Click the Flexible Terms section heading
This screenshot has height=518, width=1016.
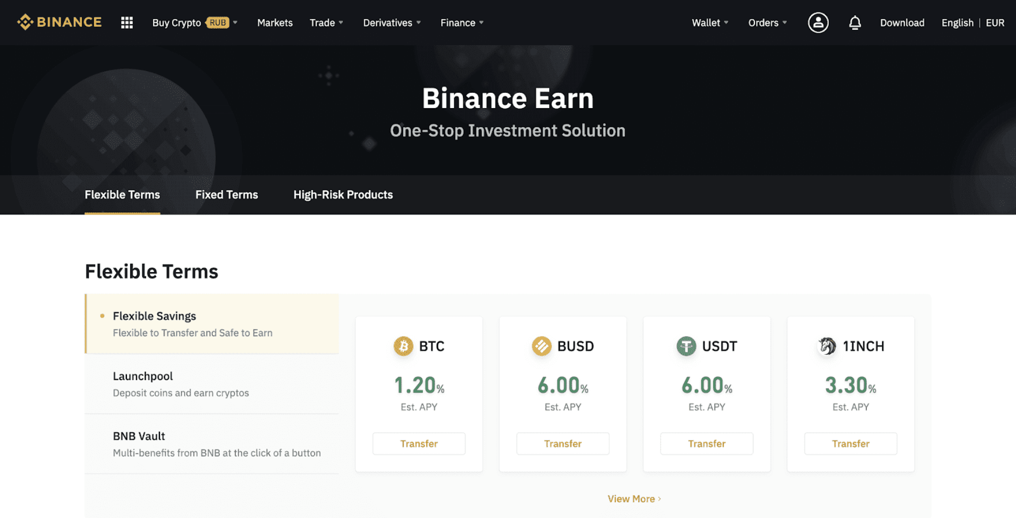click(x=151, y=271)
